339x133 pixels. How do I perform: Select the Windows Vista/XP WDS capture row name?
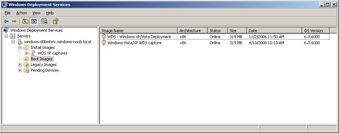pos(135,43)
